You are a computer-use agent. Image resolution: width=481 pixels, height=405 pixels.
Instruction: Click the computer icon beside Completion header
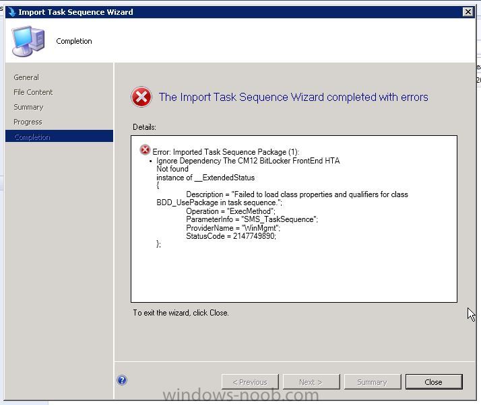click(28, 41)
